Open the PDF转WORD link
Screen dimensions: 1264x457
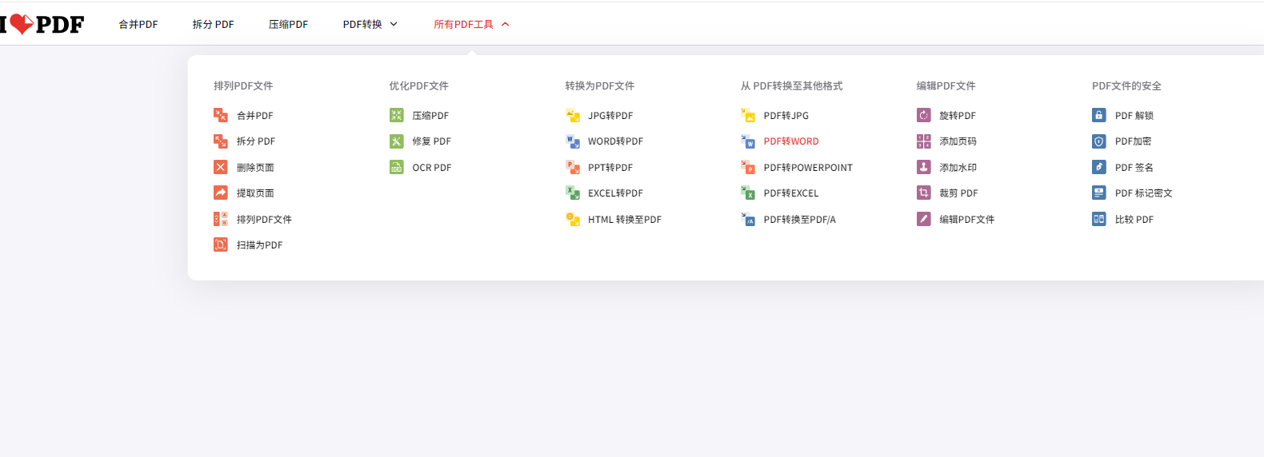(x=790, y=141)
